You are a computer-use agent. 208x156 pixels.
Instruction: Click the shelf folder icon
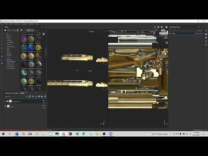[5, 30]
